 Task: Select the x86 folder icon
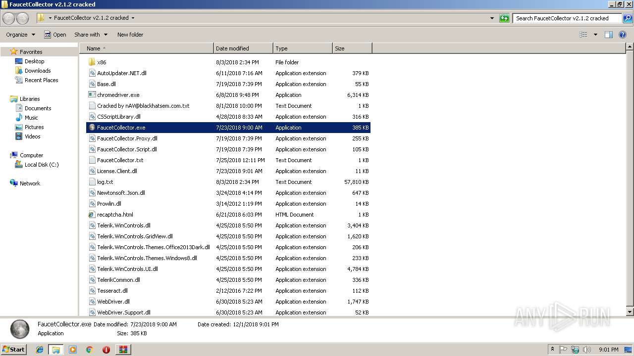92,62
